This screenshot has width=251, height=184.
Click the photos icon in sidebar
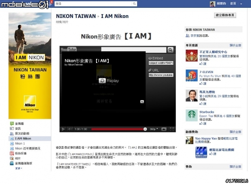click(12, 158)
